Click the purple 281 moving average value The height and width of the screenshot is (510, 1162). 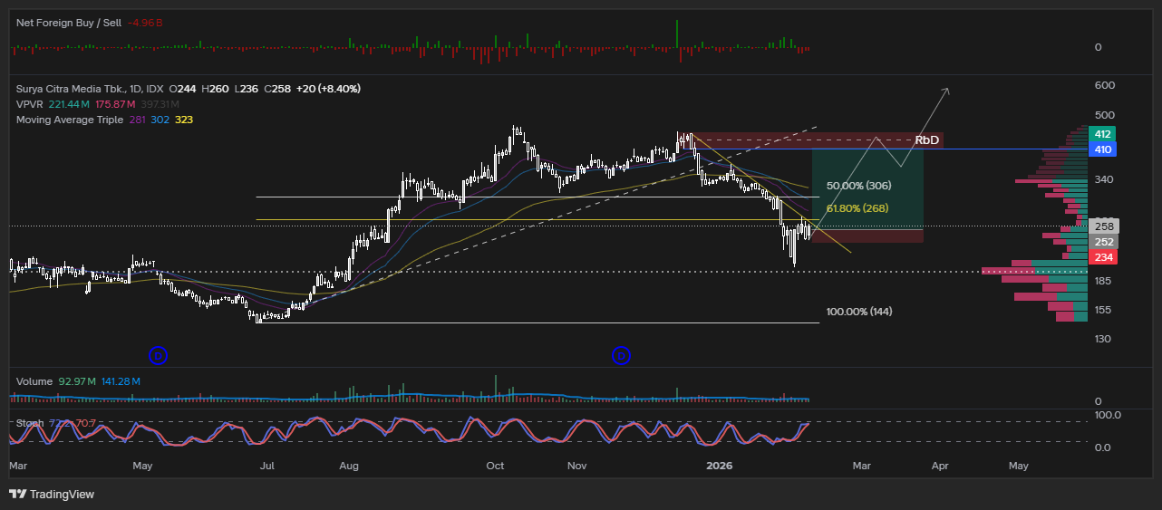[138, 120]
